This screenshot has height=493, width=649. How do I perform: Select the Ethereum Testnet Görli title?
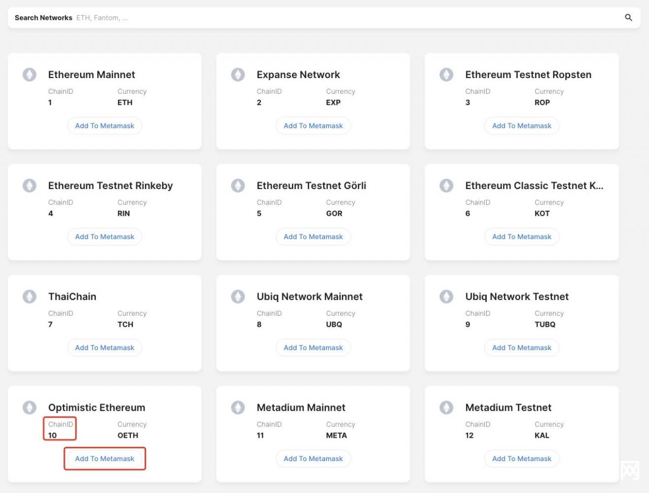(311, 185)
